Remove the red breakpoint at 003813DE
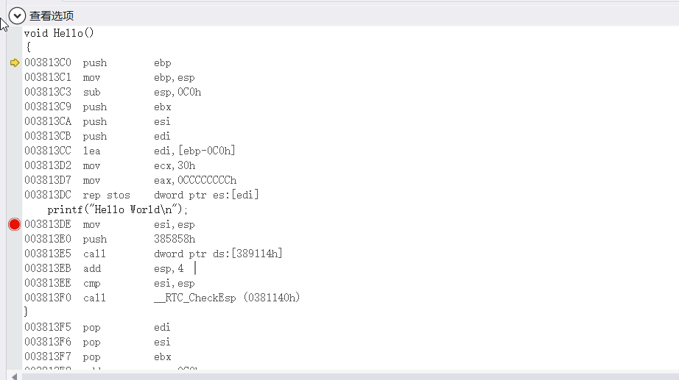Screen dimensions: 679x380 [14, 224]
